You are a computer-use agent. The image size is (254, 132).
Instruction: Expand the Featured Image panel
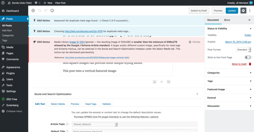coord(229,89)
